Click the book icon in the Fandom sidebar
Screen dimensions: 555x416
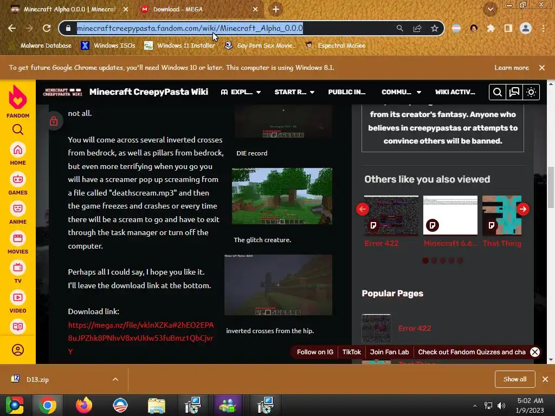[18, 326]
